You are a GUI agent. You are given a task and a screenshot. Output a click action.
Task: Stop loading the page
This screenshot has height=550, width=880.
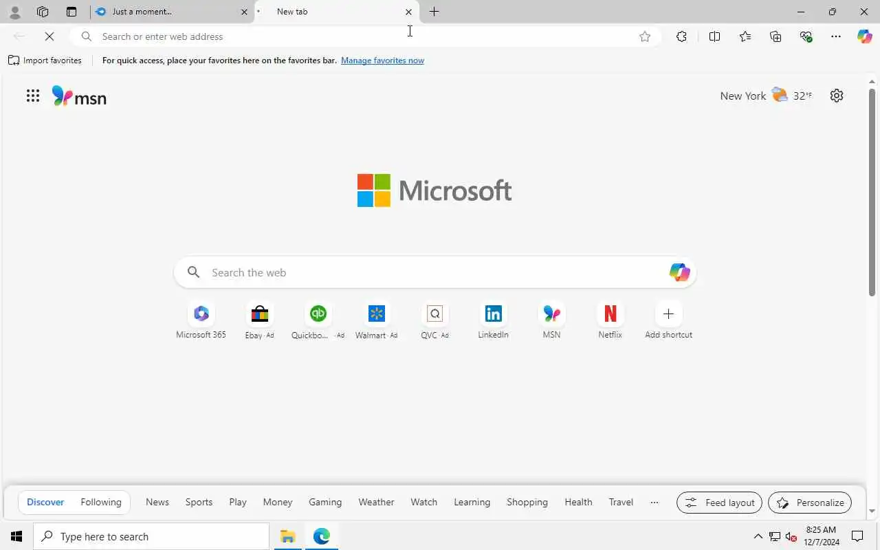coord(49,36)
